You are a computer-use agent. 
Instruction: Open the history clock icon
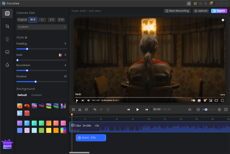click(200, 4)
